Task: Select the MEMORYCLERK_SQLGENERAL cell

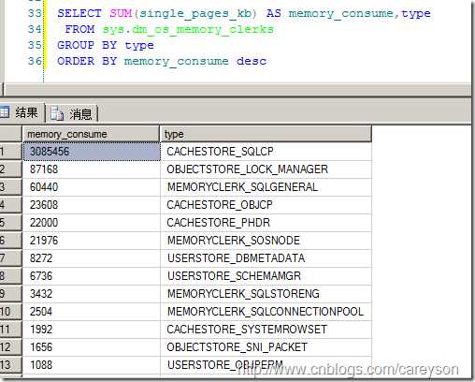Action: pyautogui.click(x=266, y=187)
